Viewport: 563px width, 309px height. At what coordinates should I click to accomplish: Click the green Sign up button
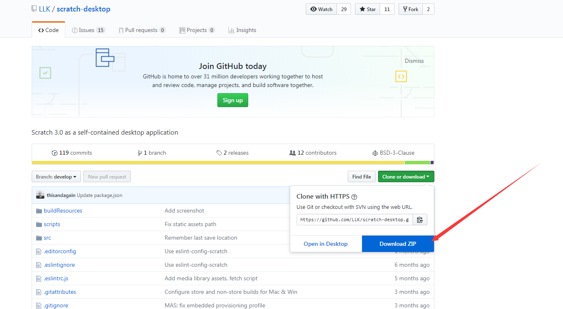click(x=233, y=100)
